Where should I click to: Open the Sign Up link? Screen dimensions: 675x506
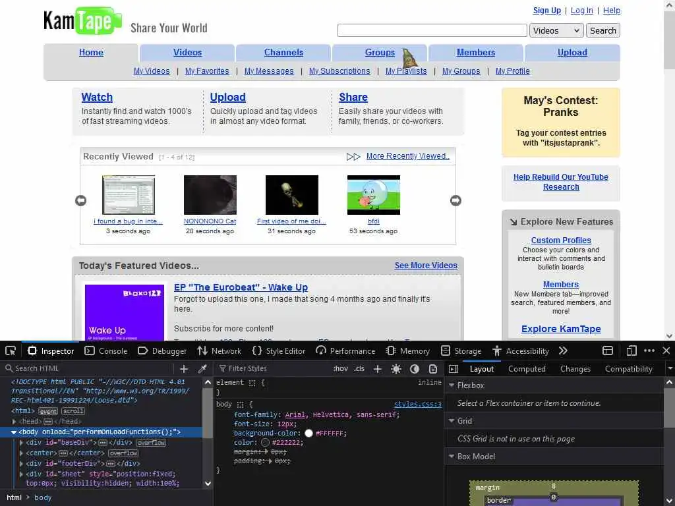point(546,11)
